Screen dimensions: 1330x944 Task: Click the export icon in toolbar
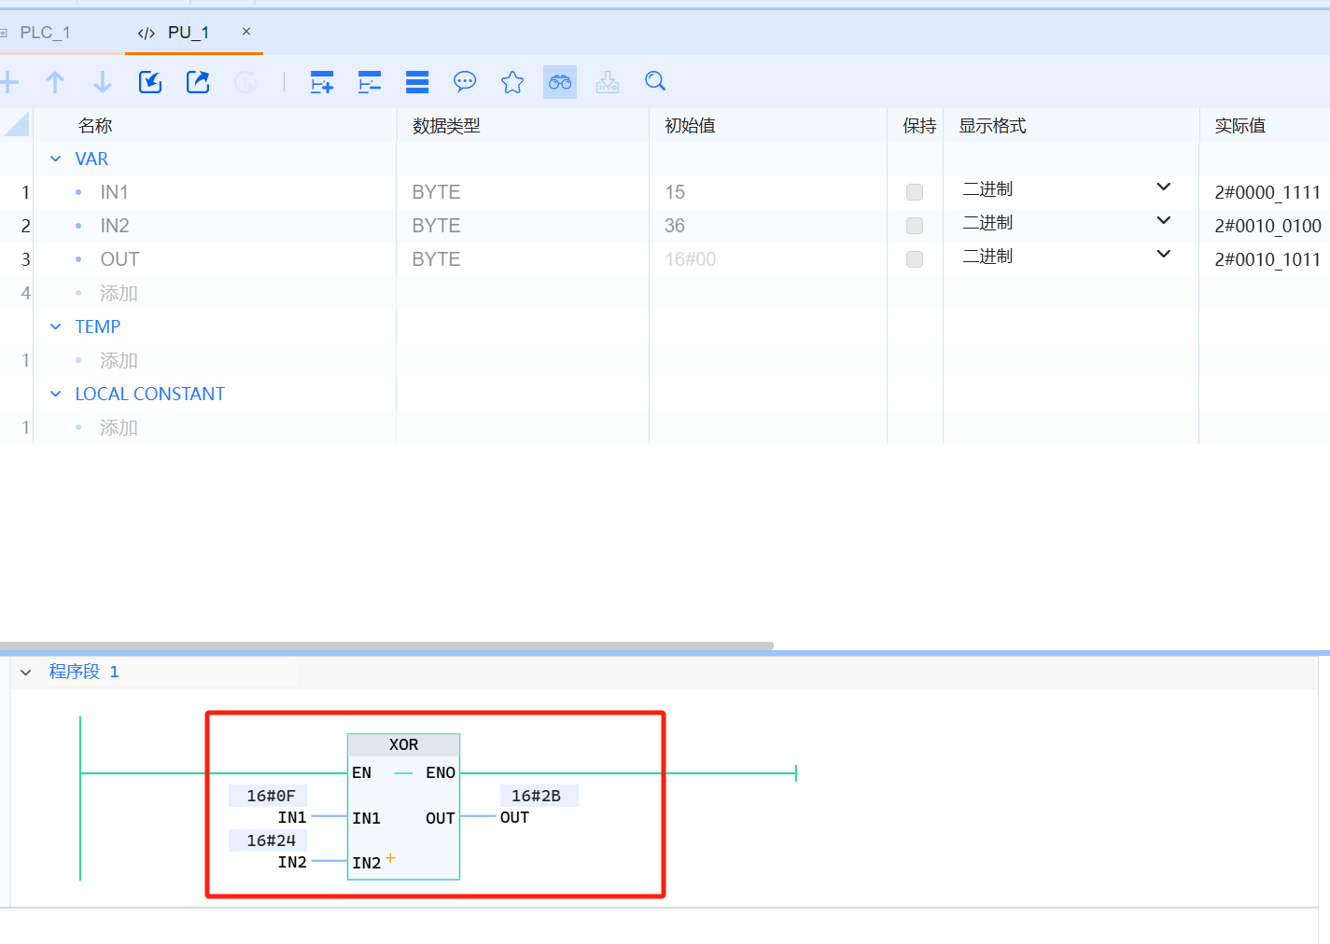click(198, 82)
